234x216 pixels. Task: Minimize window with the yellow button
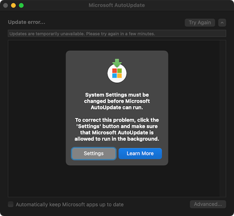click(x=13, y=5)
